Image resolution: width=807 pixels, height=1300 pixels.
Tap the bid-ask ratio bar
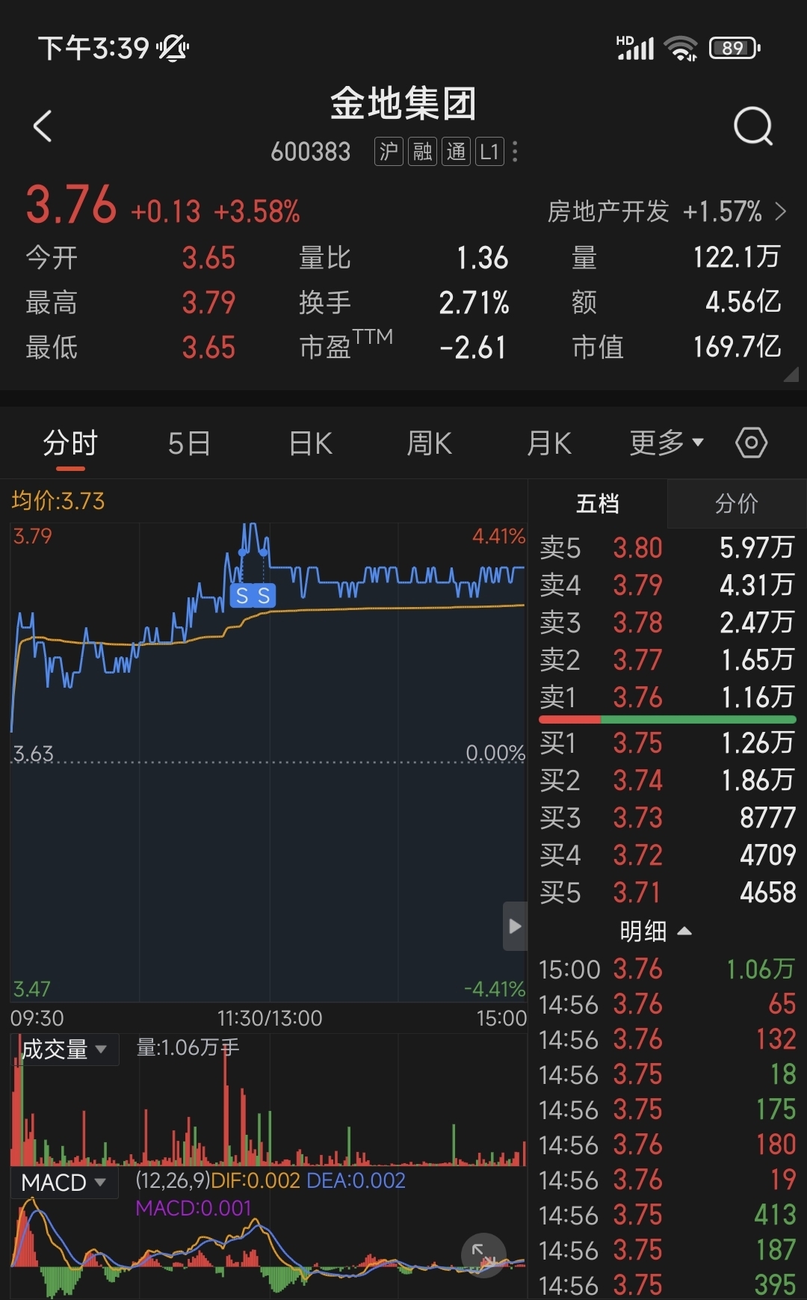pyautogui.click(x=667, y=719)
